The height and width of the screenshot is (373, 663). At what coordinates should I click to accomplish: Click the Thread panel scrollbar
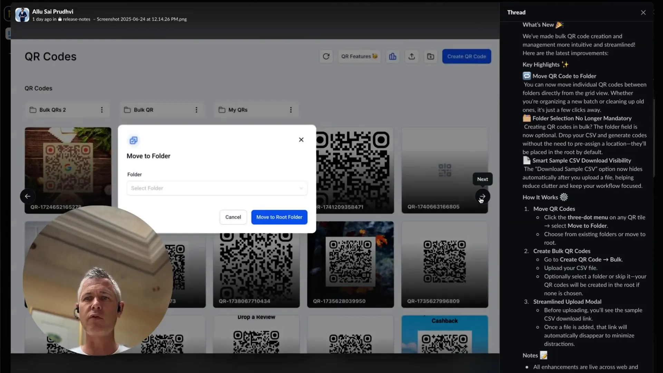[654, 138]
